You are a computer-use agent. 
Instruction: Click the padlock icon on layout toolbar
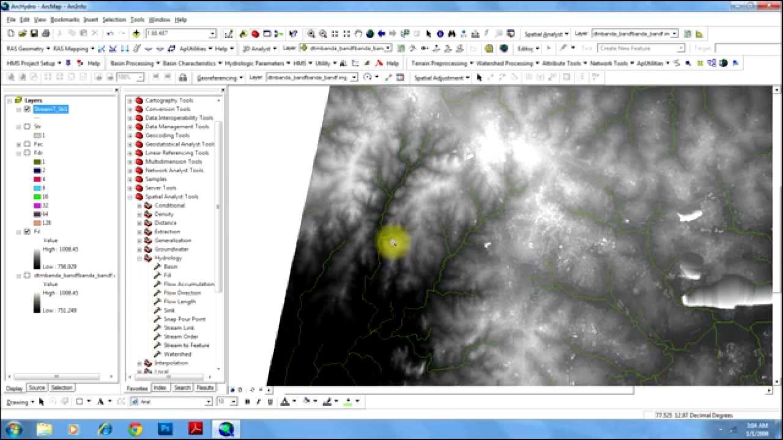coord(182,77)
